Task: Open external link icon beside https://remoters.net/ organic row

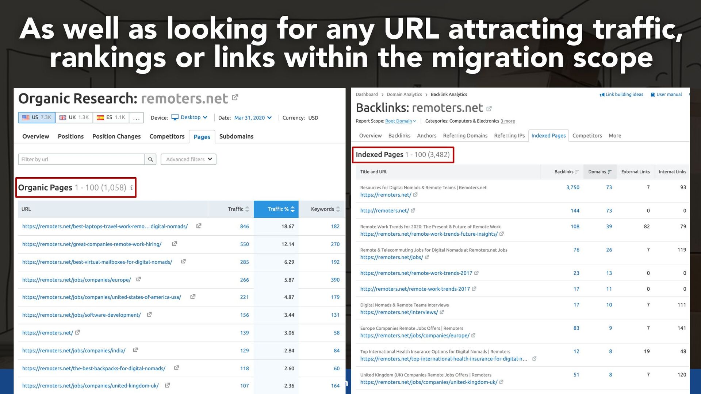Action: pyautogui.click(x=77, y=332)
